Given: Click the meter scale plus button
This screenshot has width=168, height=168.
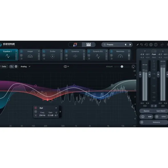Looking at the screenshot, I should (x=155, y=106).
